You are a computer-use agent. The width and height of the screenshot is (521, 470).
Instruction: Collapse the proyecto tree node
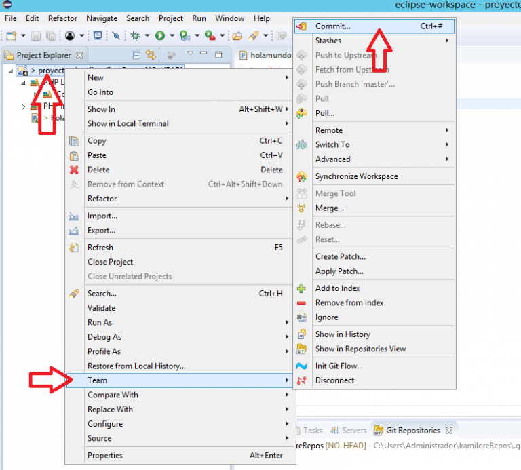click(11, 71)
